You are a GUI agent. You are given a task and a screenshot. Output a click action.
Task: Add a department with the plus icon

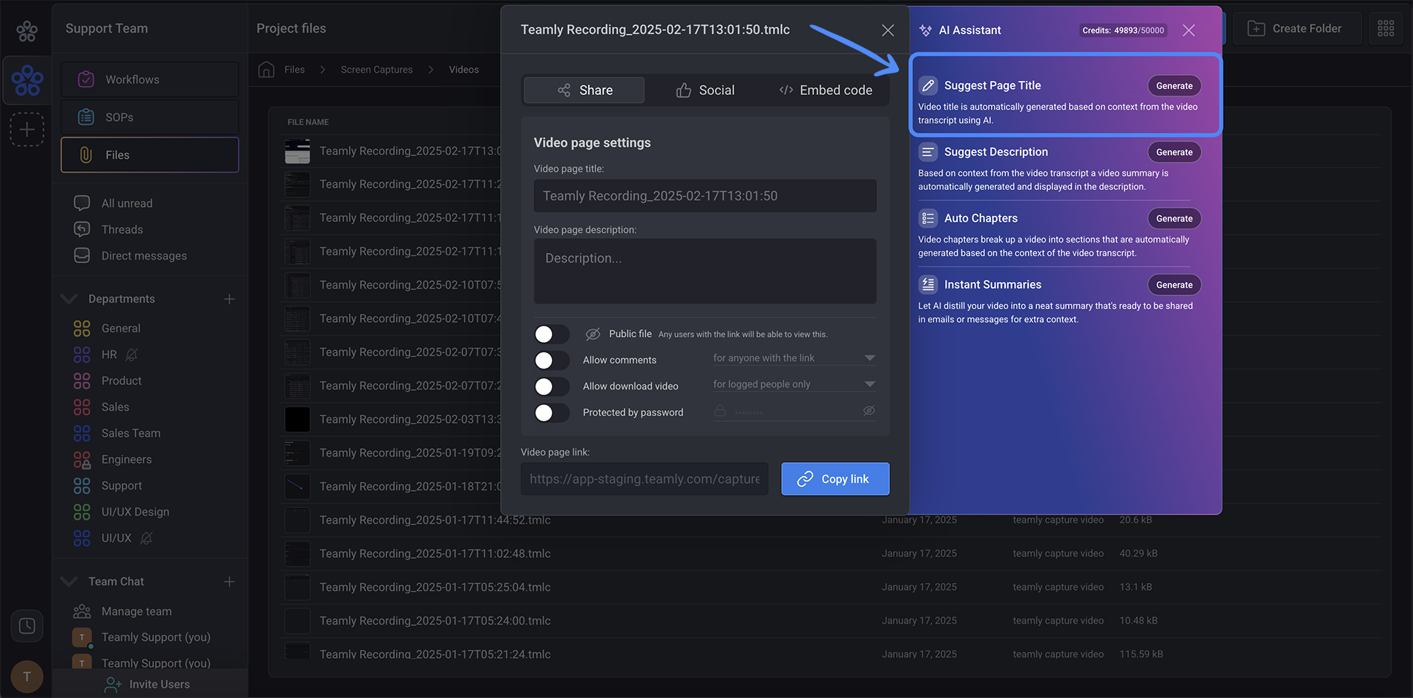click(x=229, y=299)
